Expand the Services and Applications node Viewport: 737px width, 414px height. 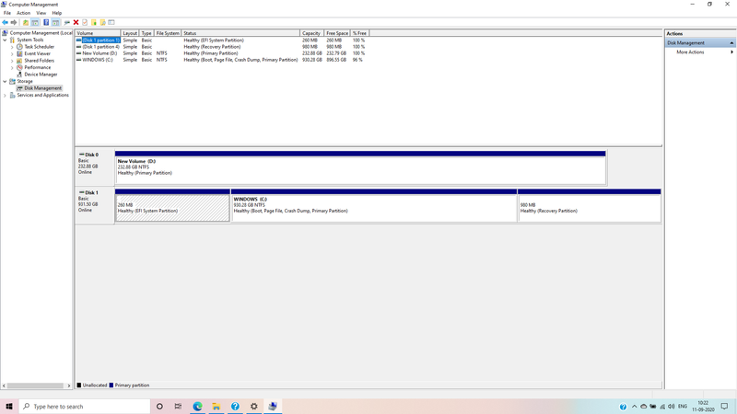6,96
